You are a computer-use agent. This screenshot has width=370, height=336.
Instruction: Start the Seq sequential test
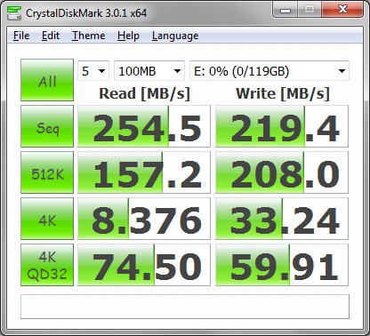pyautogui.click(x=47, y=126)
